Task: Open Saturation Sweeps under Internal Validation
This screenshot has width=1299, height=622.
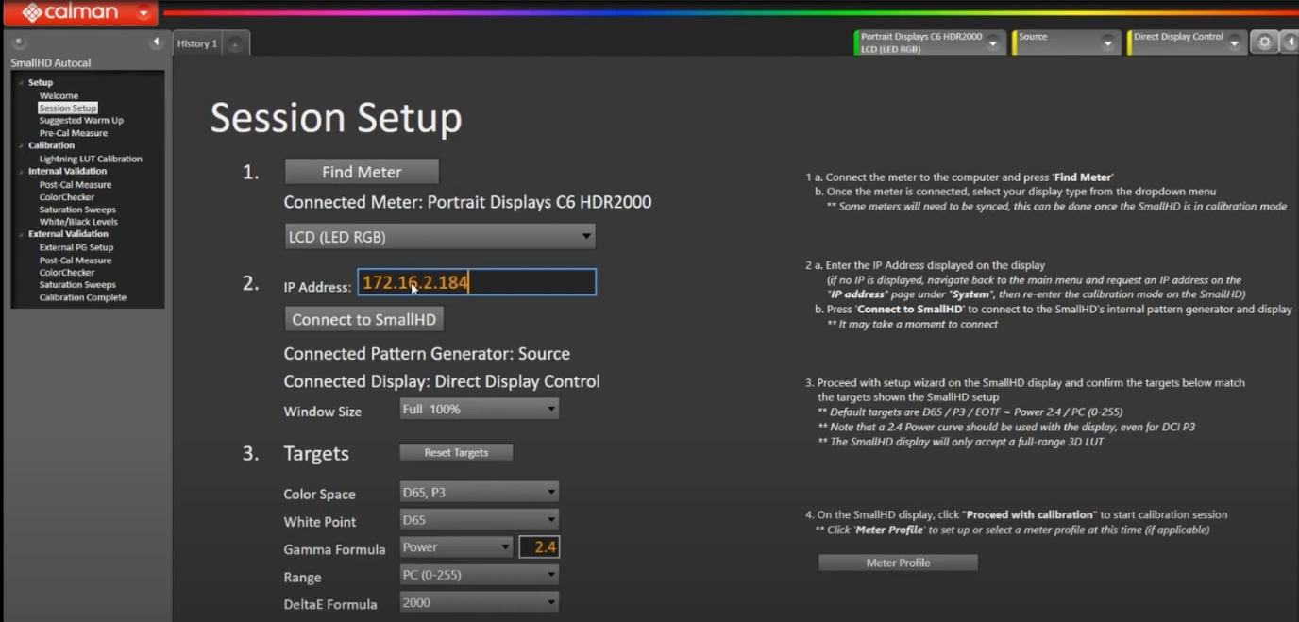Action: point(77,210)
